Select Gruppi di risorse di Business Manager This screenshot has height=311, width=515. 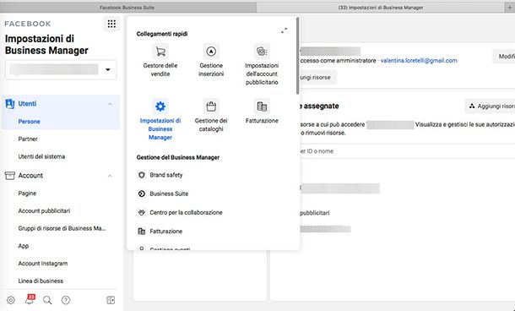point(62,228)
